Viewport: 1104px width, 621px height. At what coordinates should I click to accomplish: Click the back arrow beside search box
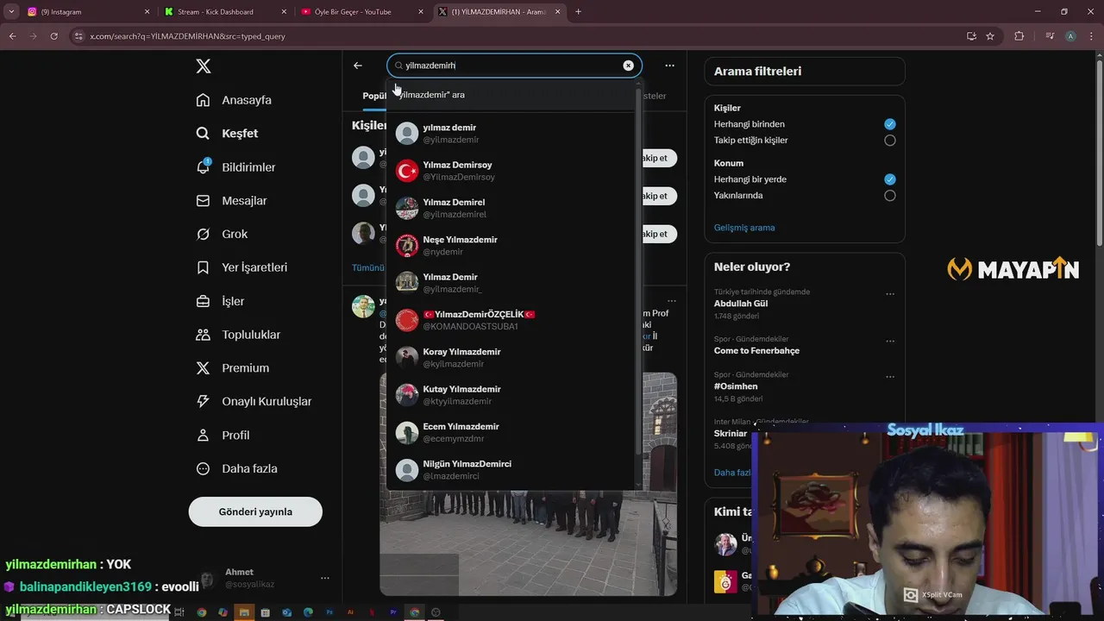(358, 66)
